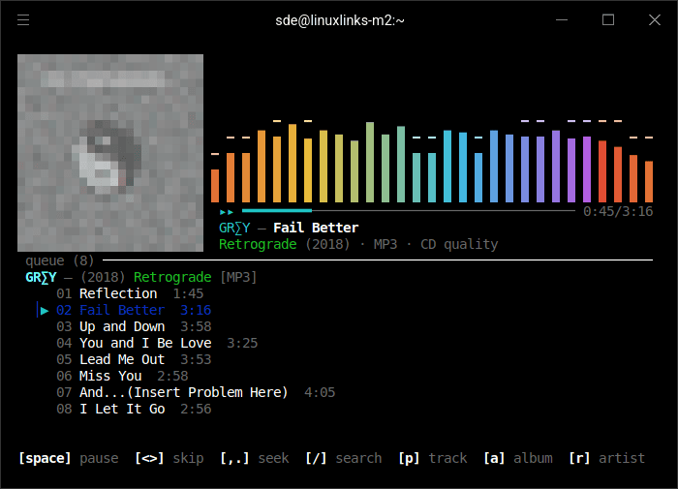Select track 07 And...(Insert Problem Here)
The width and height of the screenshot is (678, 489).
(196, 392)
